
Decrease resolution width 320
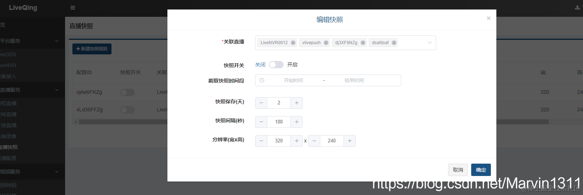point(261,141)
